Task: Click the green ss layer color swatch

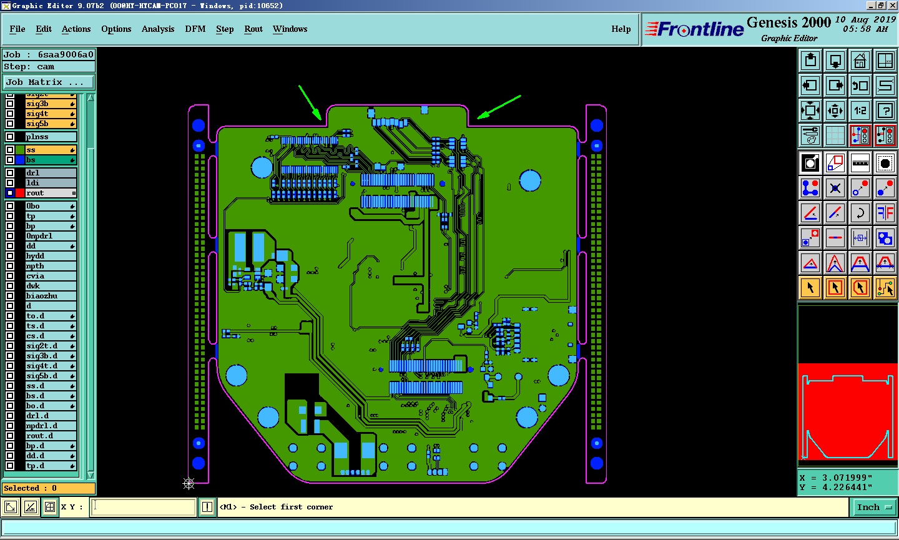Action: (x=20, y=150)
